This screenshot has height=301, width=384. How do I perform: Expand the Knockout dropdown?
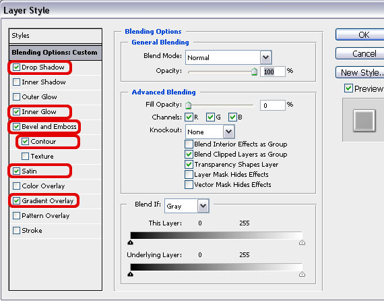click(x=229, y=132)
